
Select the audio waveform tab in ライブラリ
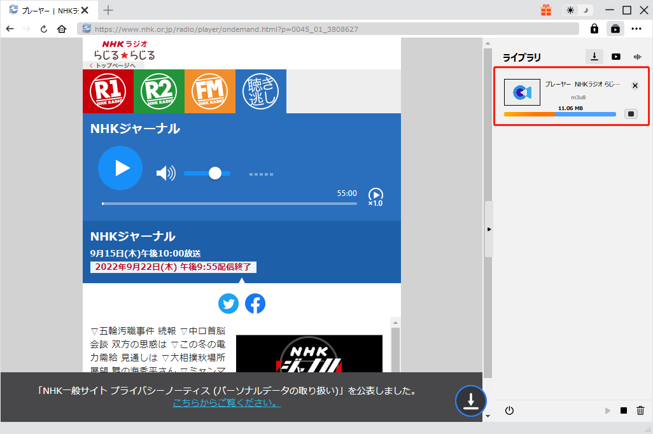(637, 57)
